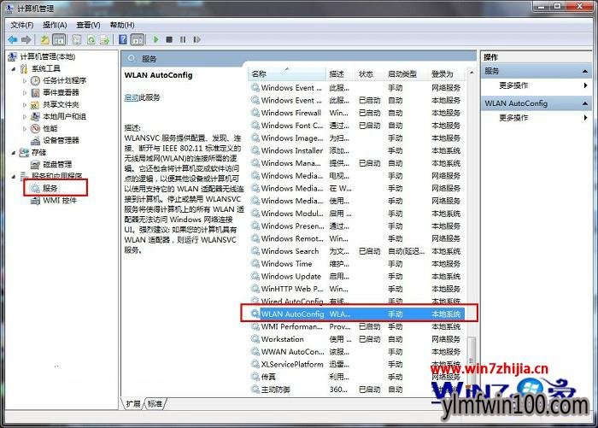Click the services list scroll up arrow

point(472,73)
